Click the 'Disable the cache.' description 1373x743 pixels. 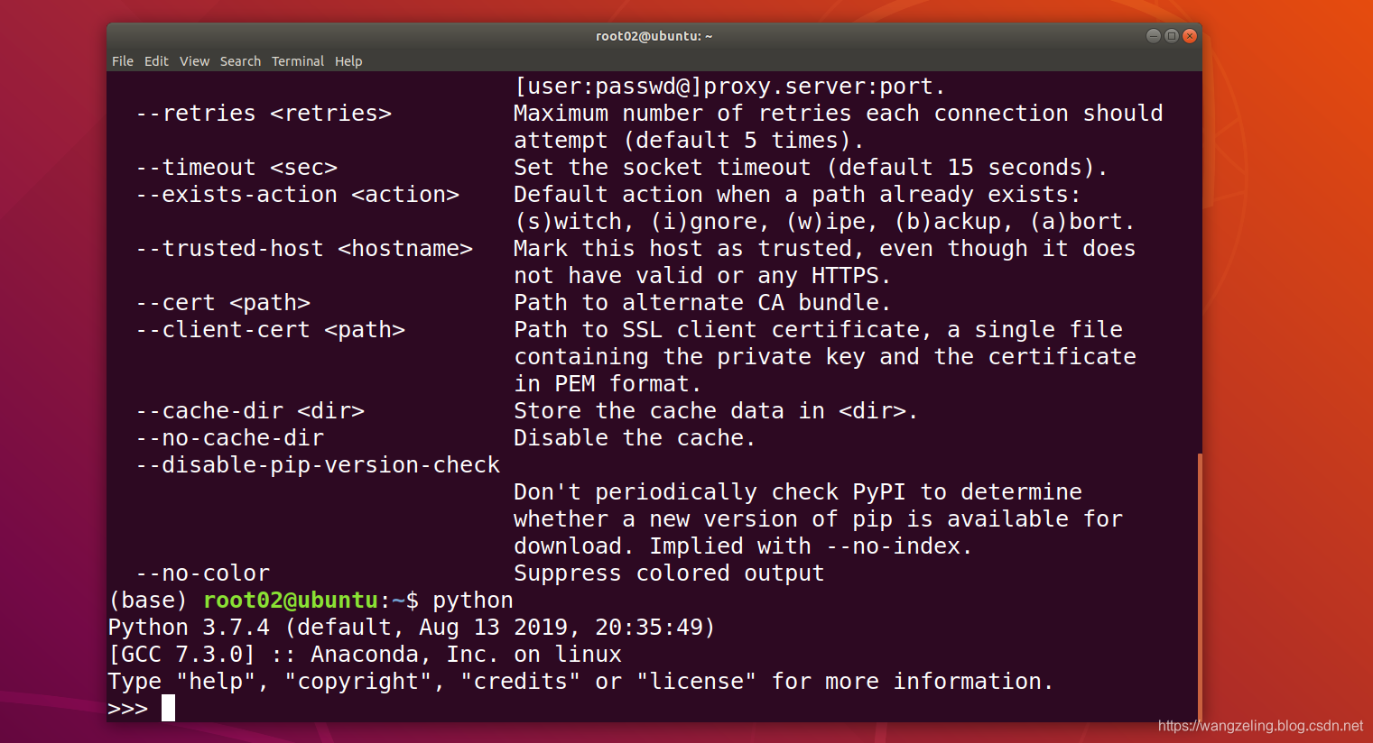[x=635, y=438]
